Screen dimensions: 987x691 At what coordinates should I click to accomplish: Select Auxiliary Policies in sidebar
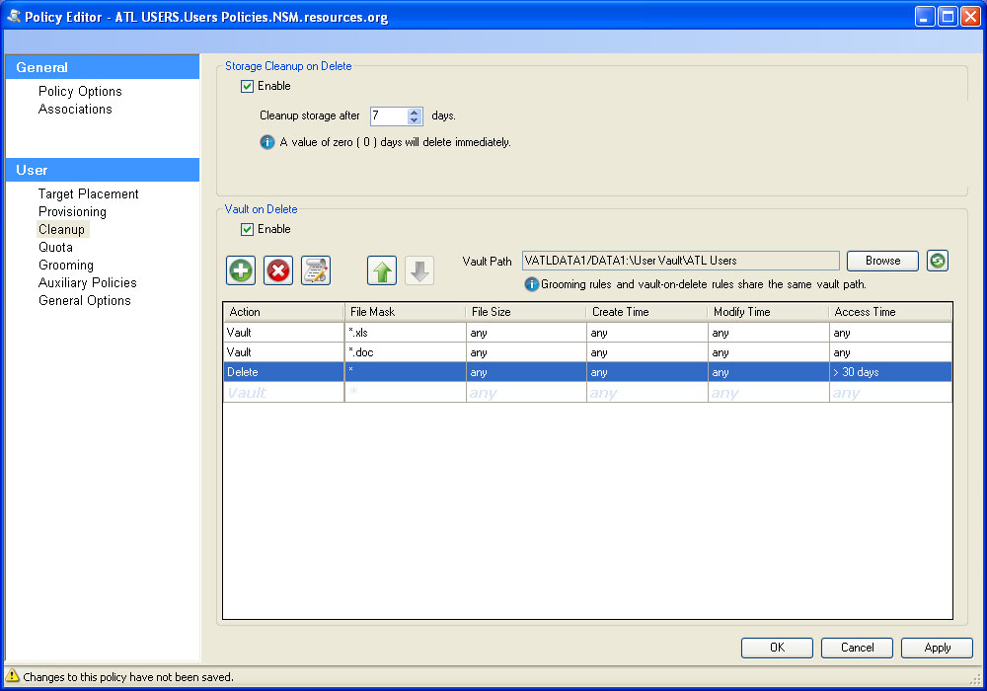(x=88, y=282)
